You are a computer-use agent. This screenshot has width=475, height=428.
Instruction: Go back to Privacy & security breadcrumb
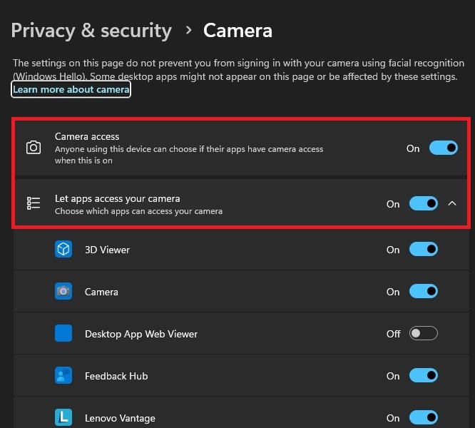coord(91,31)
